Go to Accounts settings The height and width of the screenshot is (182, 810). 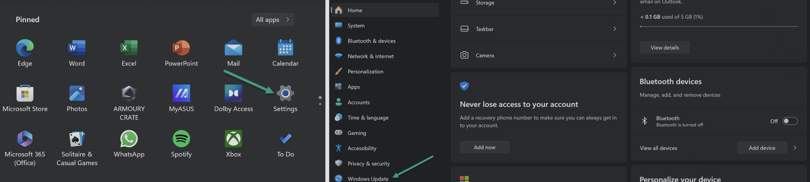point(385,102)
